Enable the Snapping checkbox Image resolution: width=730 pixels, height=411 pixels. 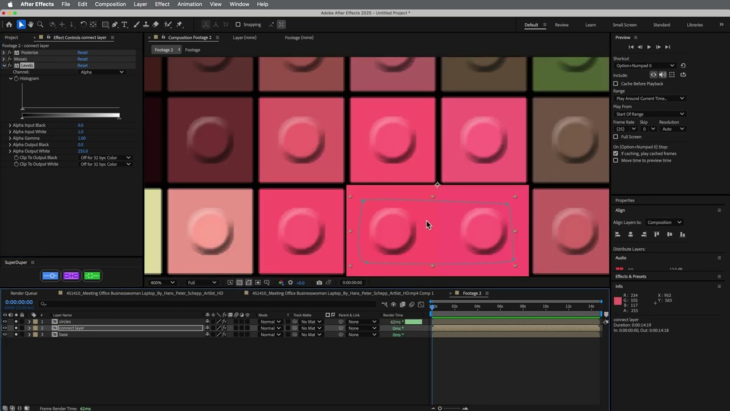coord(238,25)
